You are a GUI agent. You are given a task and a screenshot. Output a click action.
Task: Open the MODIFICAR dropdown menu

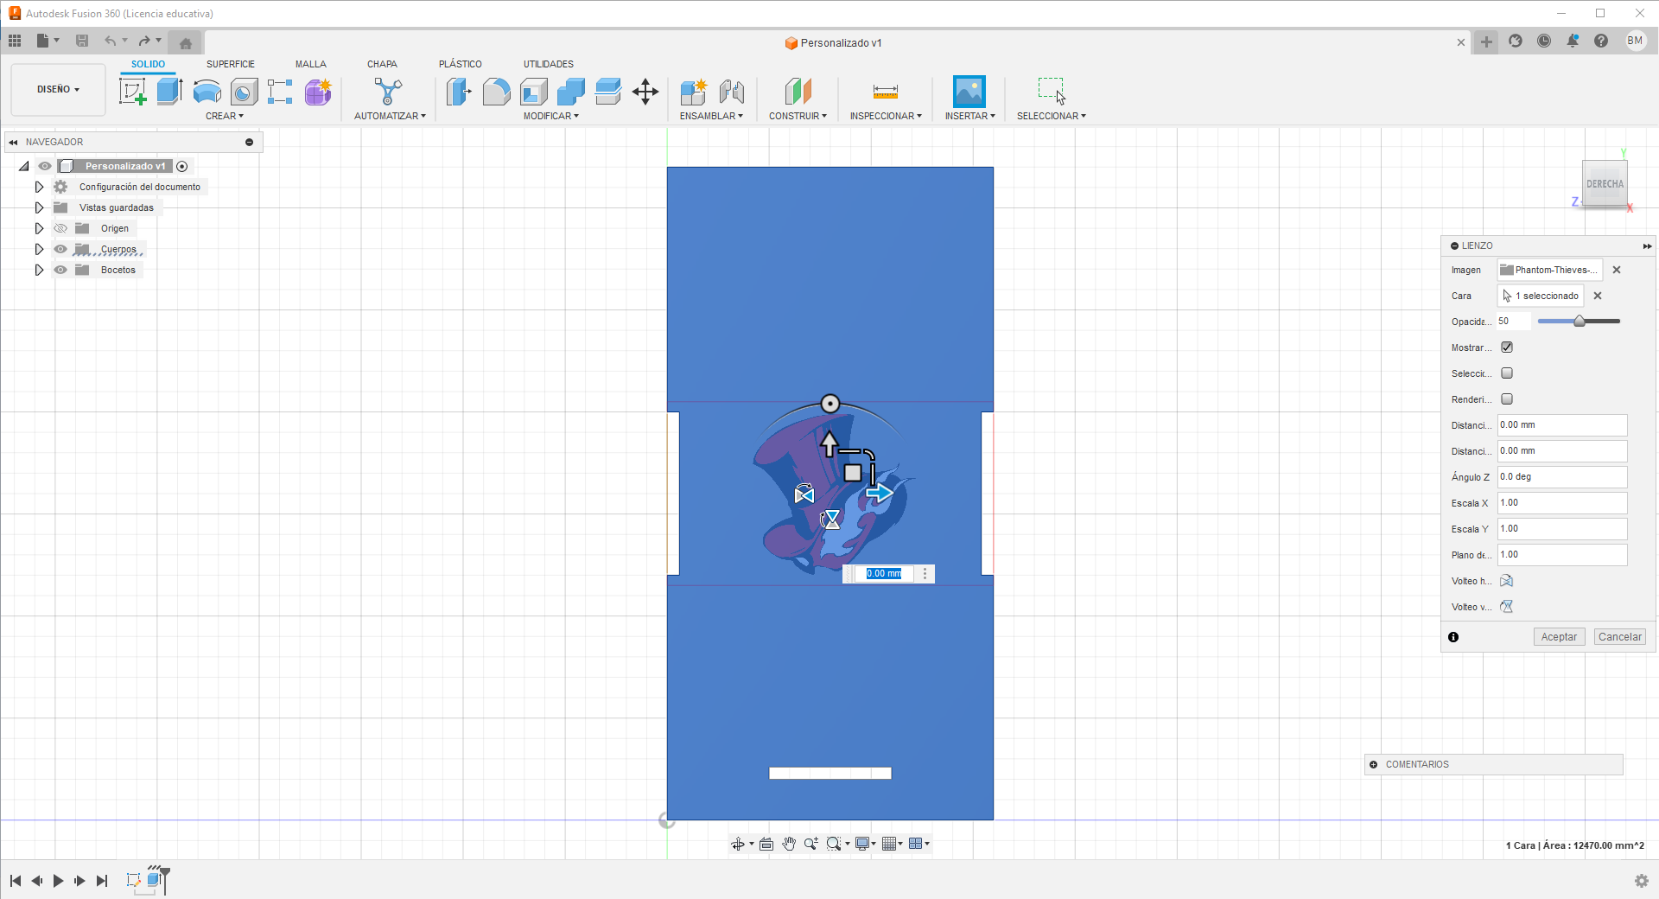pos(551,116)
